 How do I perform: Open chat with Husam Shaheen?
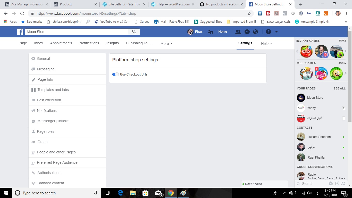pos(321,137)
